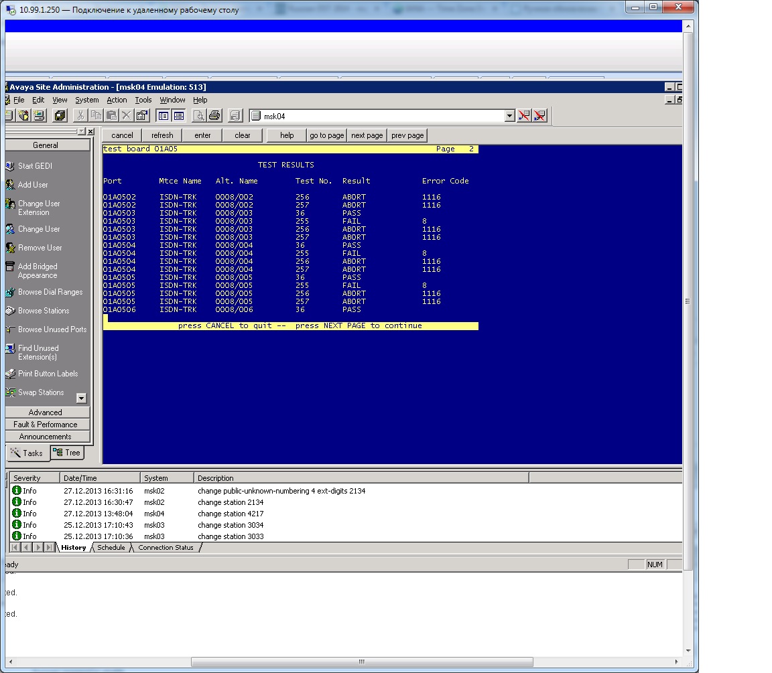The width and height of the screenshot is (772, 673).
Task: Click the Properties icon next to Delete
Action: coord(142,116)
